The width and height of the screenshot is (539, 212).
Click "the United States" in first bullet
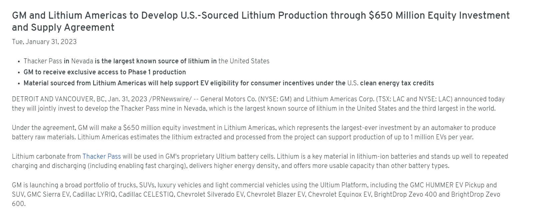[244, 61]
